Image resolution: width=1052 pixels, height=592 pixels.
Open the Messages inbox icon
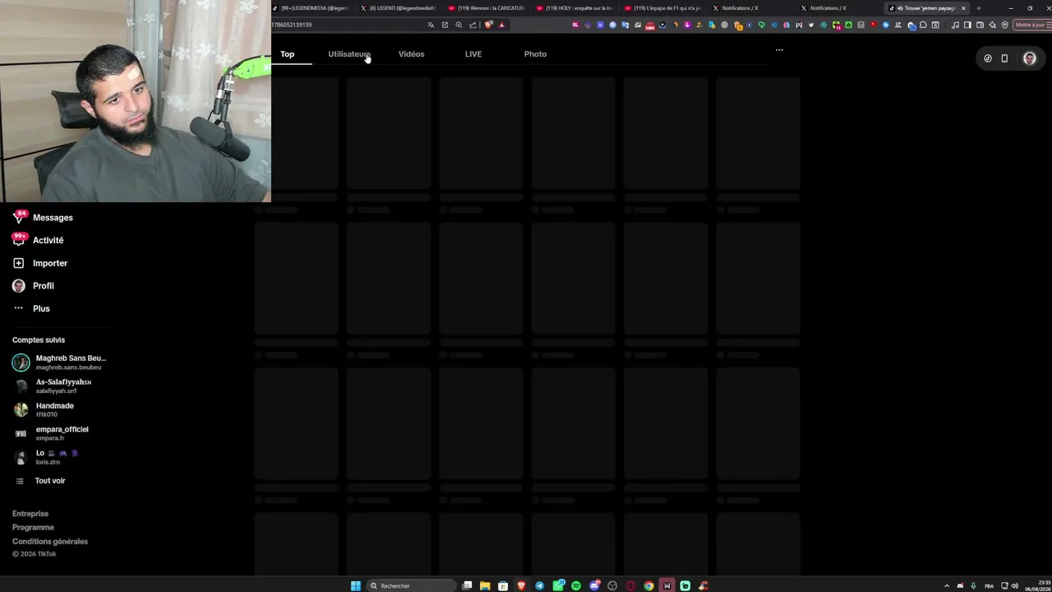tap(19, 218)
